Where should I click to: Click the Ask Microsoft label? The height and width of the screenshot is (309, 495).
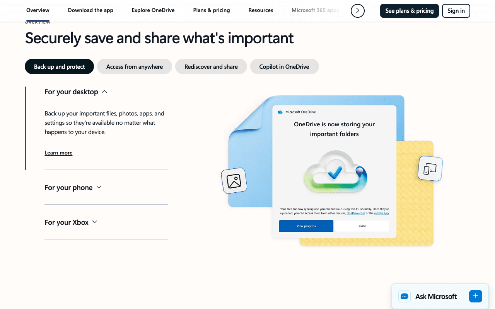click(x=436, y=296)
